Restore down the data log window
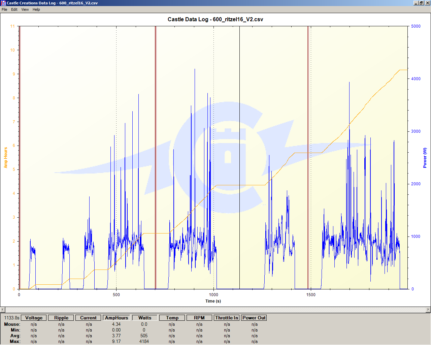Image resolution: width=431 pixels, height=345 pixels. pyautogui.click(x=421, y=3)
